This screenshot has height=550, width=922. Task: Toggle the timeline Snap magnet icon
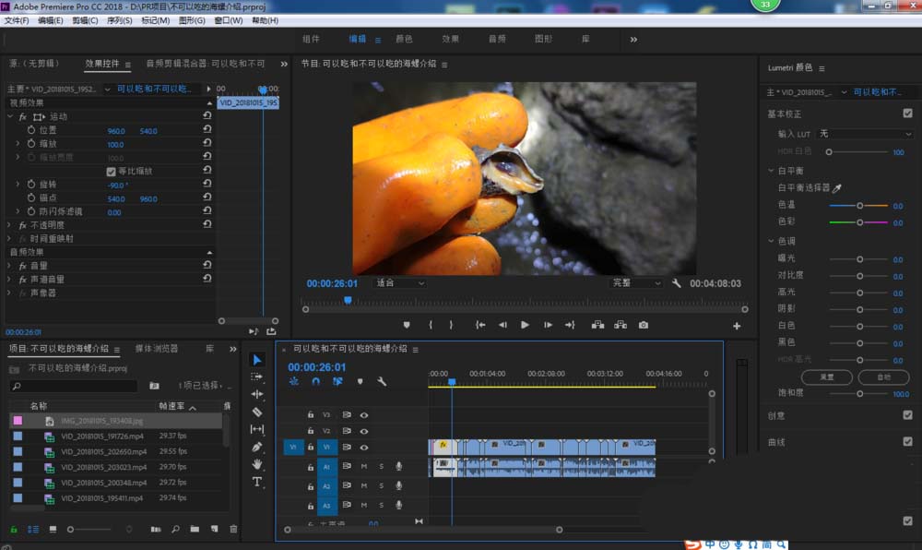(315, 381)
